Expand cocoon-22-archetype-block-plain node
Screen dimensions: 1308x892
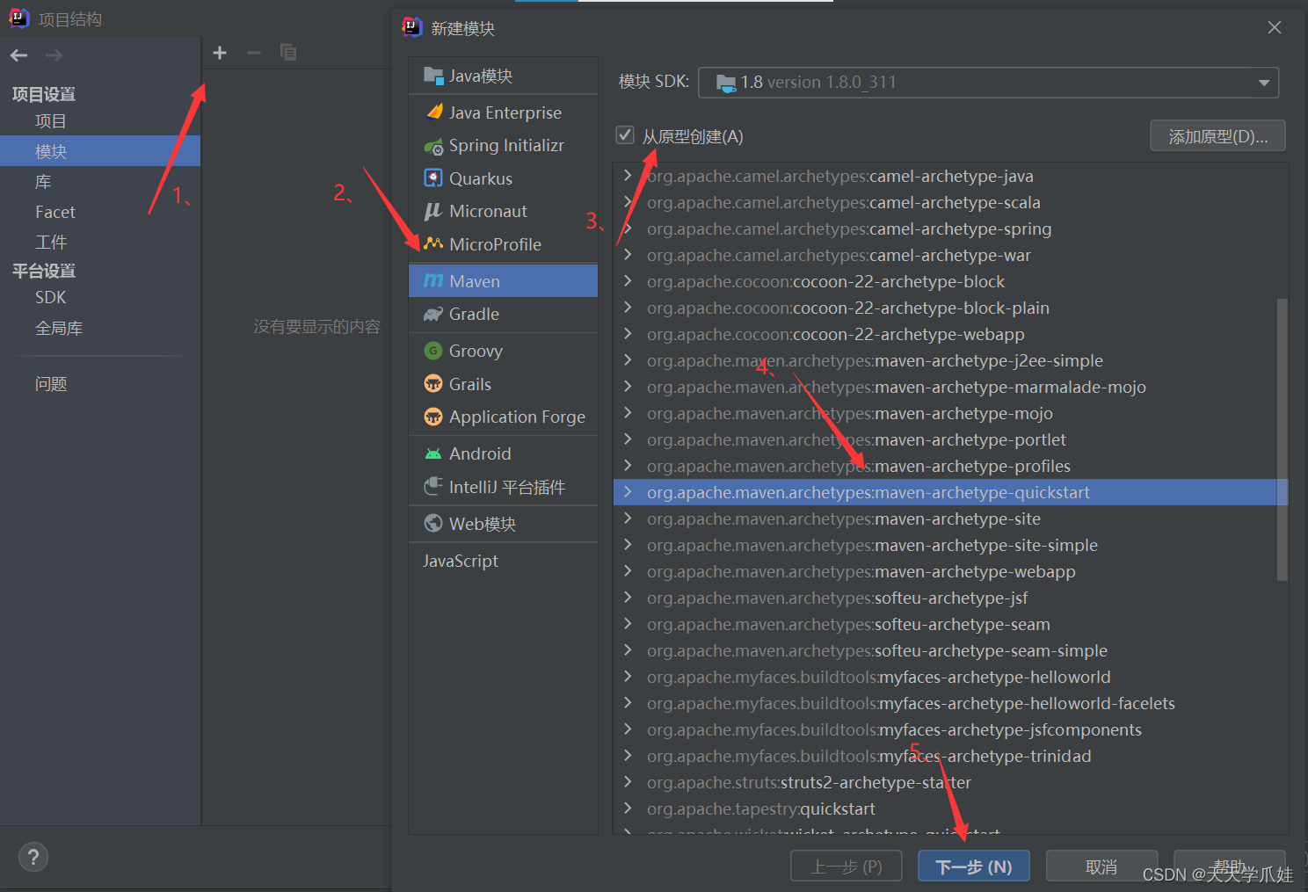[628, 308]
